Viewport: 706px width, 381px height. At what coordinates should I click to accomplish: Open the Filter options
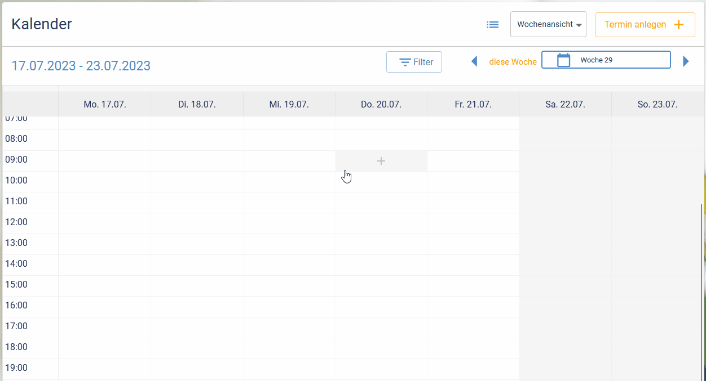pos(414,62)
